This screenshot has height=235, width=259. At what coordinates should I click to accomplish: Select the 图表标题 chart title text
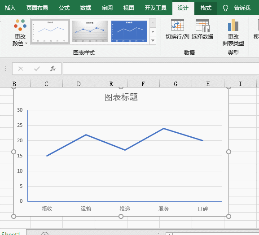121,97
